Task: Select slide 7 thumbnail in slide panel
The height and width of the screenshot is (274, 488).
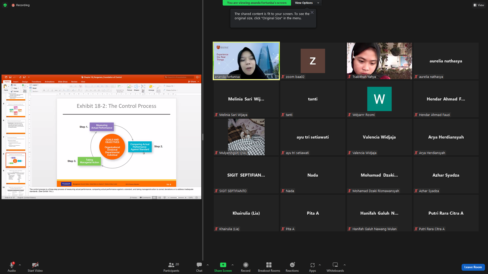Action: point(16,143)
